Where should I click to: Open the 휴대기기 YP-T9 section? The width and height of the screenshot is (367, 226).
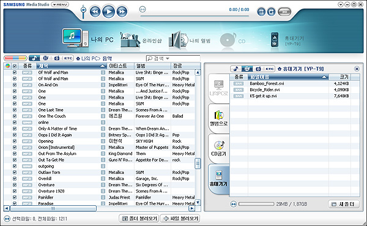287,40
